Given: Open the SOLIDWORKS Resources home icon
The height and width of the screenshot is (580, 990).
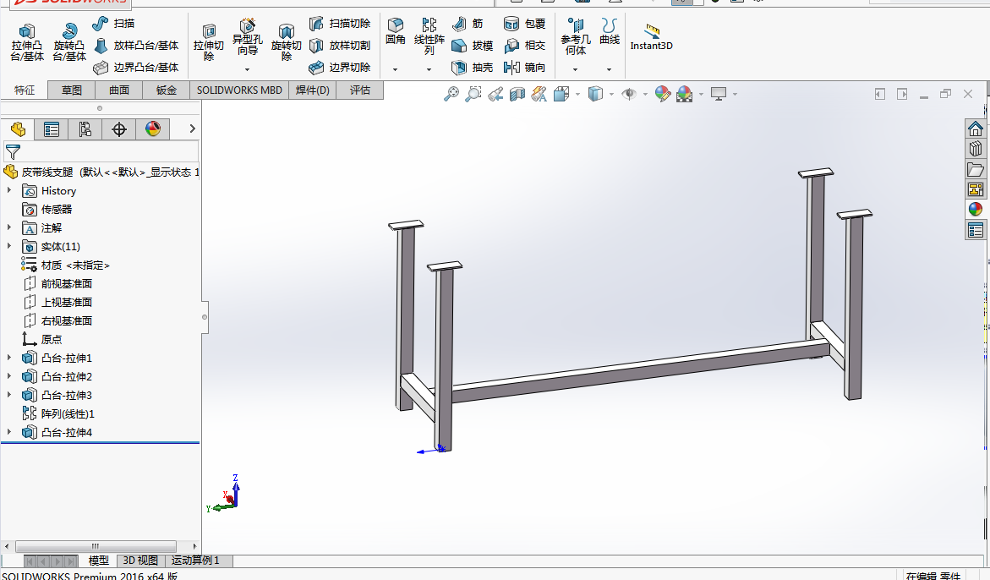Looking at the screenshot, I should click(x=976, y=129).
